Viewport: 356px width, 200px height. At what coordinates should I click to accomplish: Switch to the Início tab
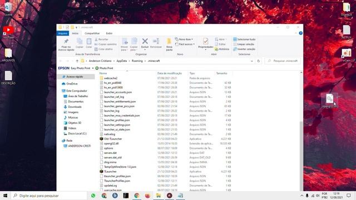[x=75, y=33]
